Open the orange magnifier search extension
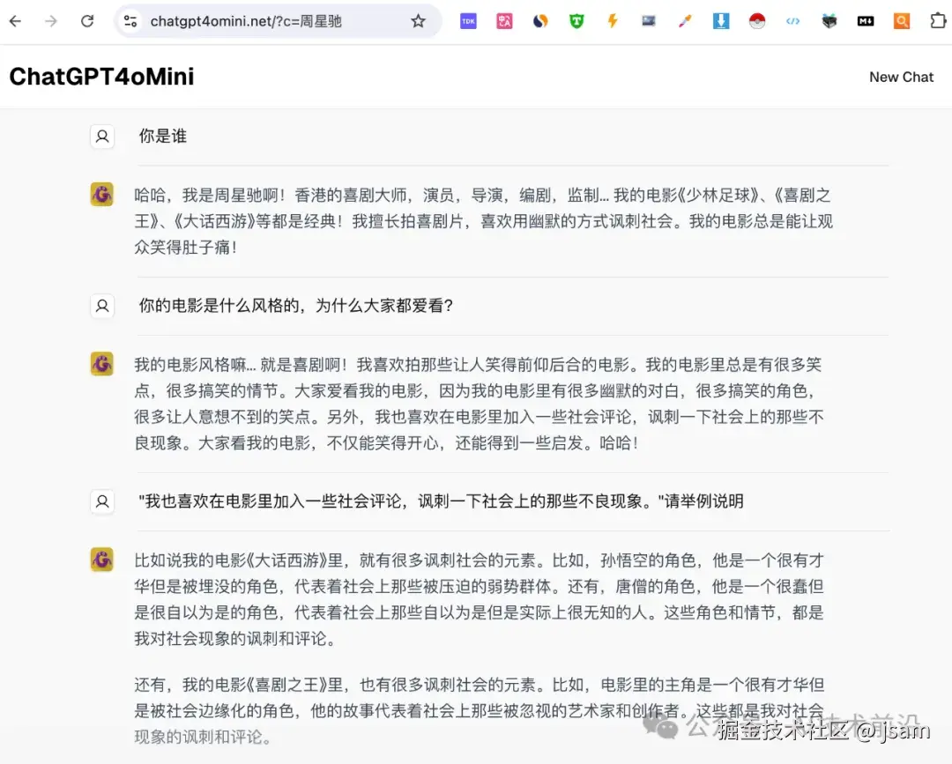The height and width of the screenshot is (764, 952). (902, 21)
